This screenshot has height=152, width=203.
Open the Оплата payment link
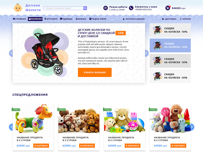(185, 19)
